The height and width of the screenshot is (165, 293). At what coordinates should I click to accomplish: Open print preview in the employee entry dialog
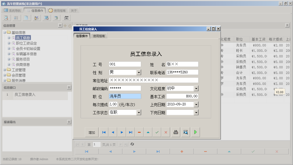point(185,132)
